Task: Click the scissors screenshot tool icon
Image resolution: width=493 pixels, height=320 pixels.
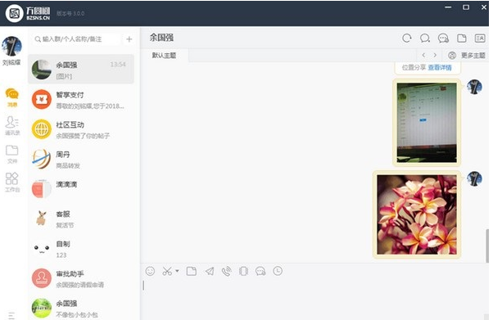Action: coord(167,271)
